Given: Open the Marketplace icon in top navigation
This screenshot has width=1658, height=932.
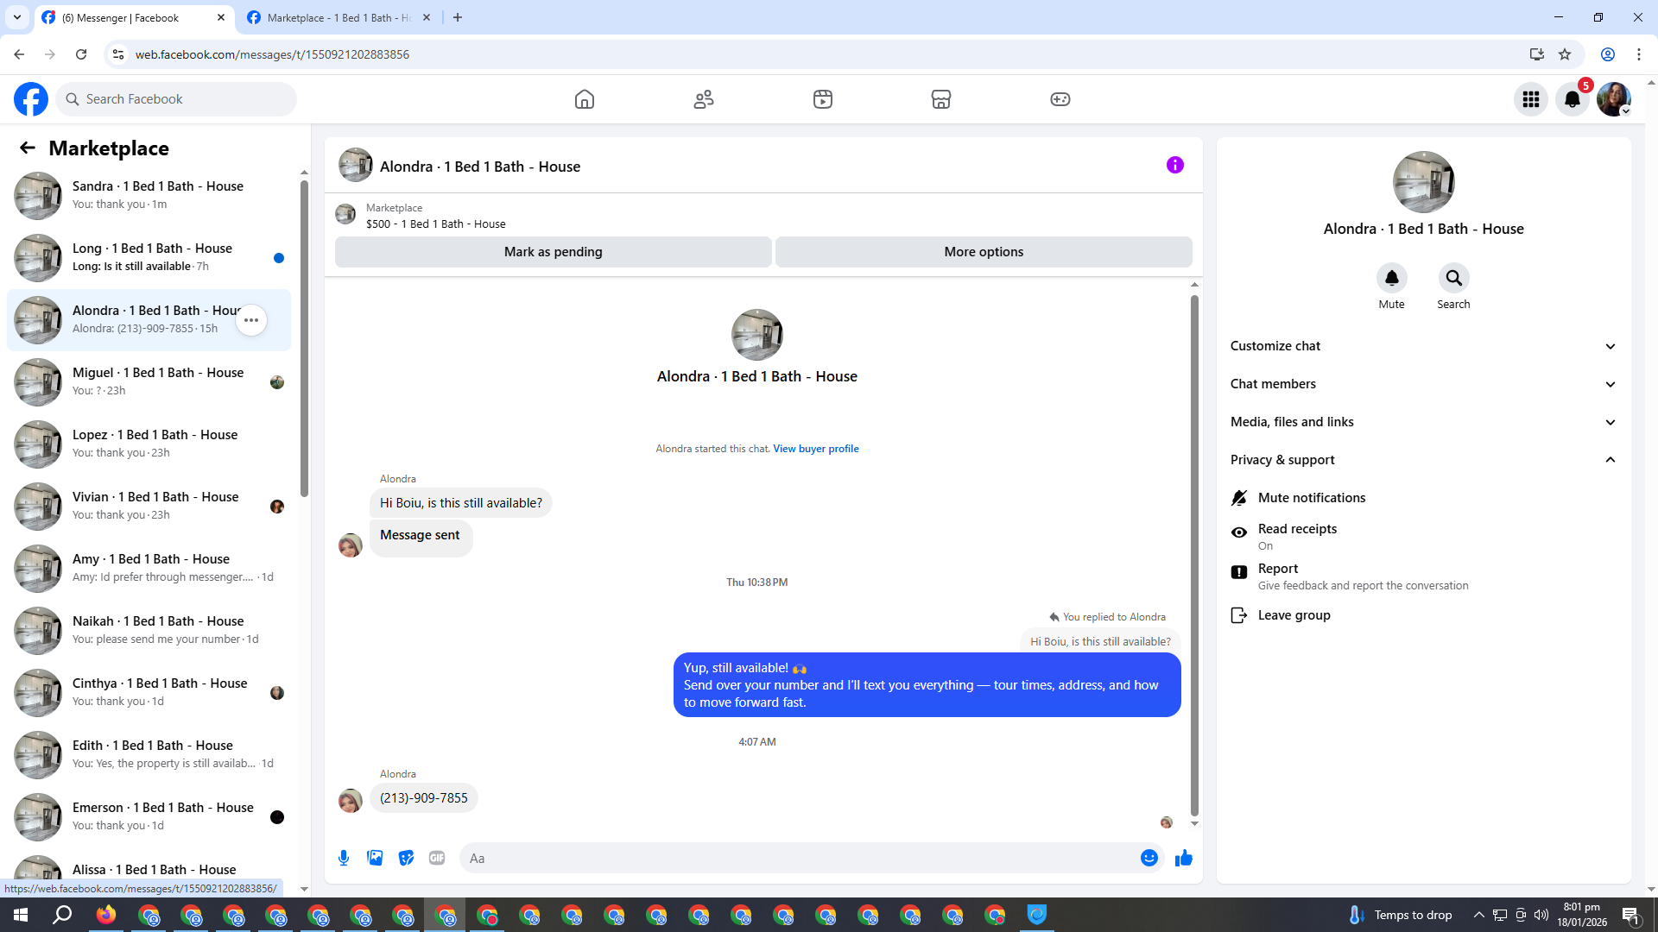Looking at the screenshot, I should click(940, 99).
